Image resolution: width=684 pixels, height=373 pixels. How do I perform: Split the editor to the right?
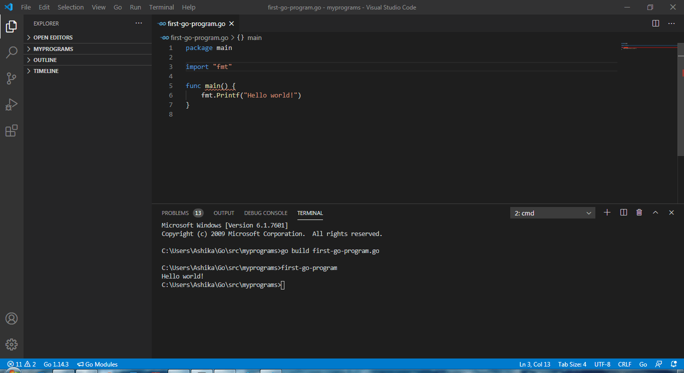(x=655, y=23)
